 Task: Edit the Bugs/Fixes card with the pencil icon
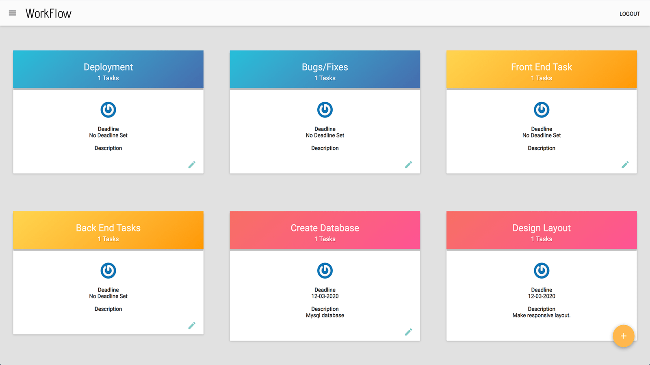[x=409, y=165]
